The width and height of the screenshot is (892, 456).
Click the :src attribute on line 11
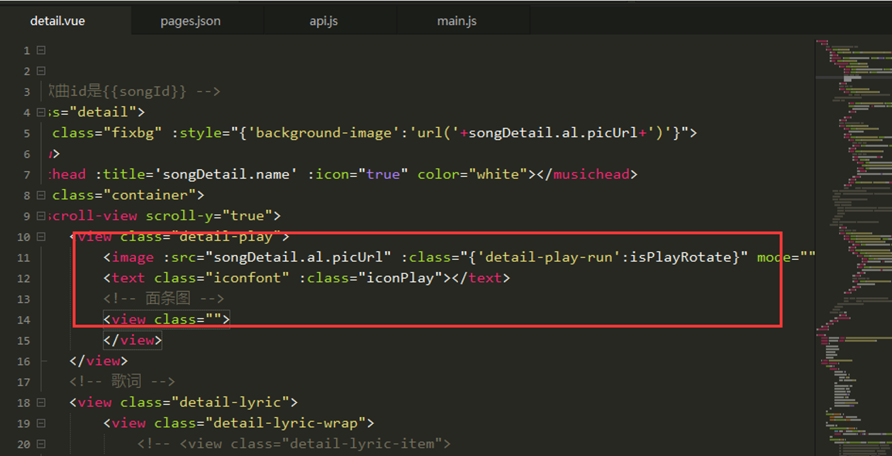click(x=179, y=258)
